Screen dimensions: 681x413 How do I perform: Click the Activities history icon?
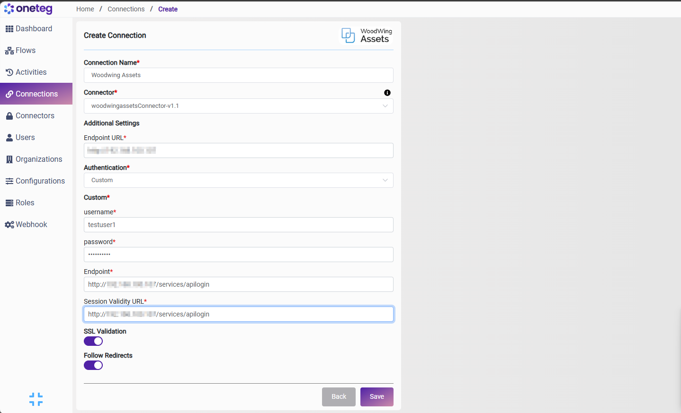pyautogui.click(x=9, y=72)
